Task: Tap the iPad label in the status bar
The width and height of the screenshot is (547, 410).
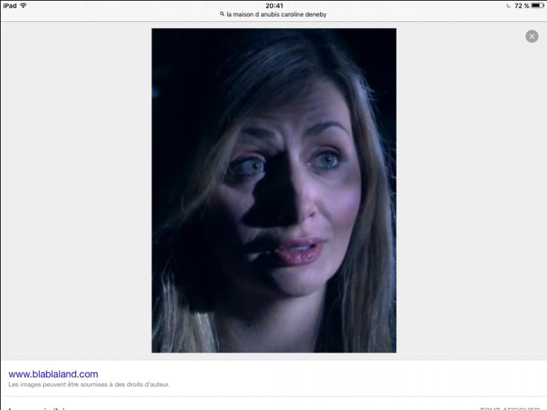Action: click(x=10, y=5)
